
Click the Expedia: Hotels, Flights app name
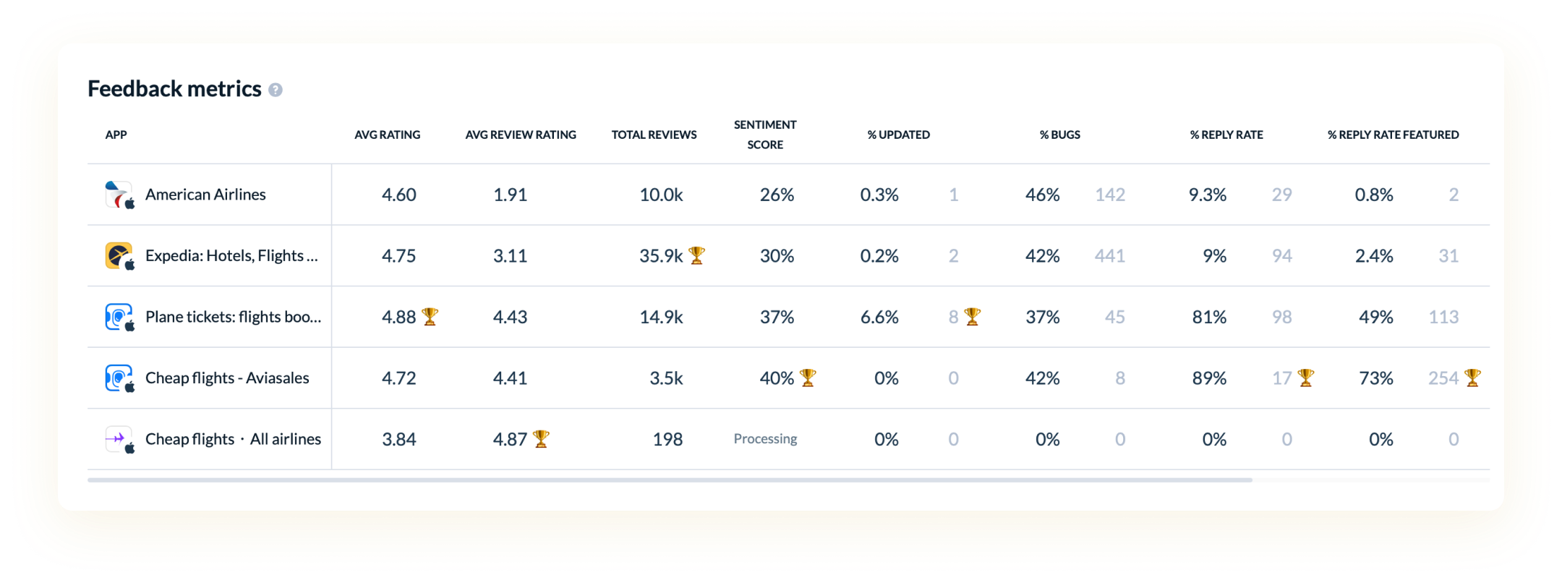pos(231,255)
